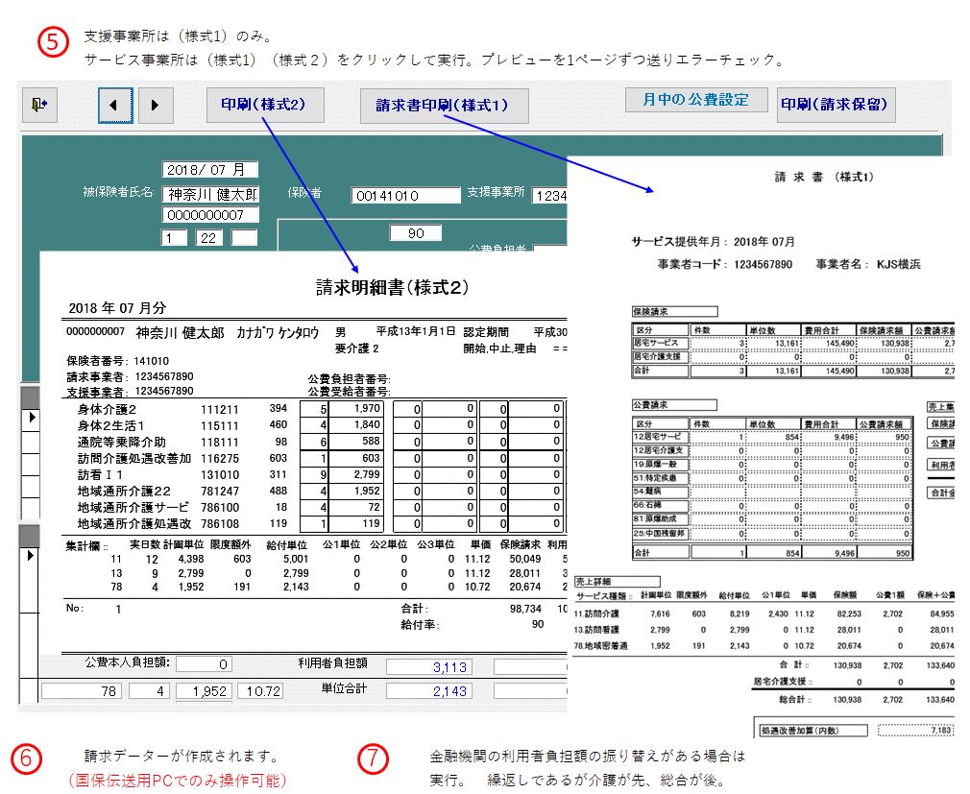Click the insured name field 神奈川 健太郎
The width and height of the screenshot is (970, 794).
coord(210,193)
